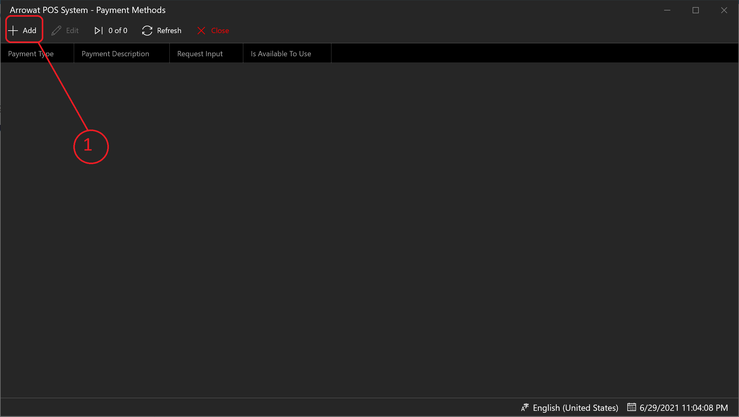This screenshot has height=417, width=739.
Task: Click the Request Input column header
Action: tap(200, 53)
